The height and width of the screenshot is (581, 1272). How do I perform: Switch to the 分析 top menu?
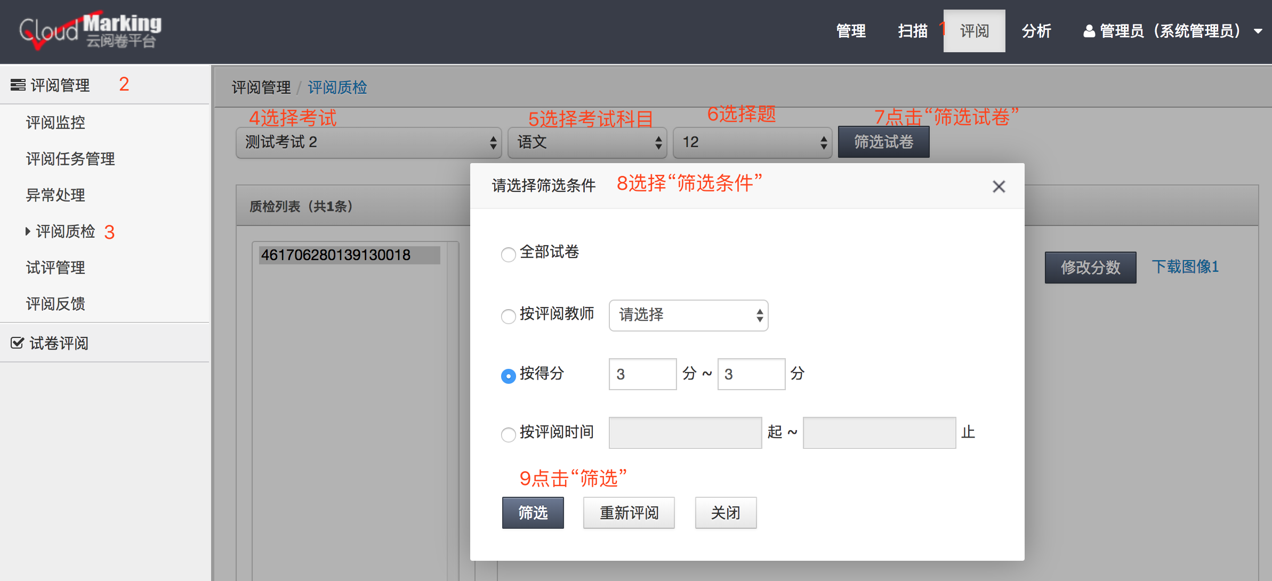1036,30
